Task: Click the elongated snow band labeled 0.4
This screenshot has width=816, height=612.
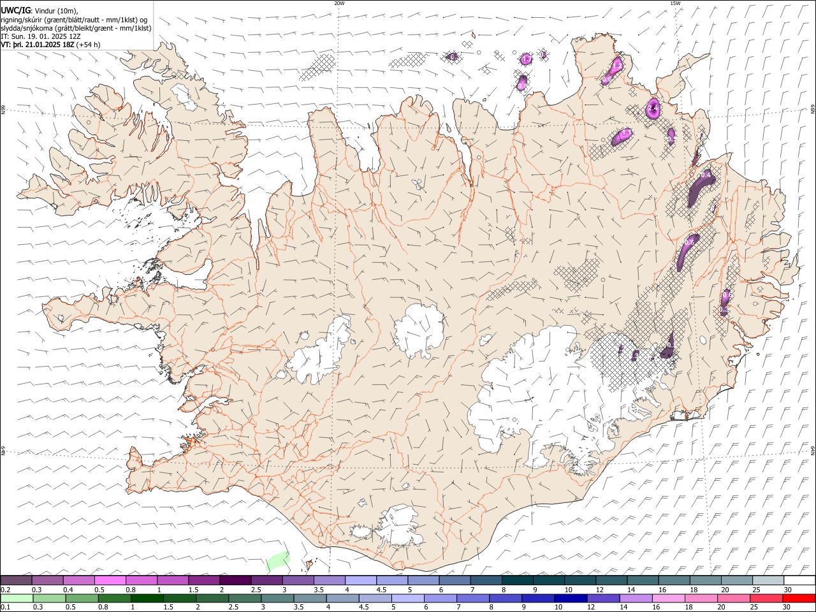Action: point(700,187)
